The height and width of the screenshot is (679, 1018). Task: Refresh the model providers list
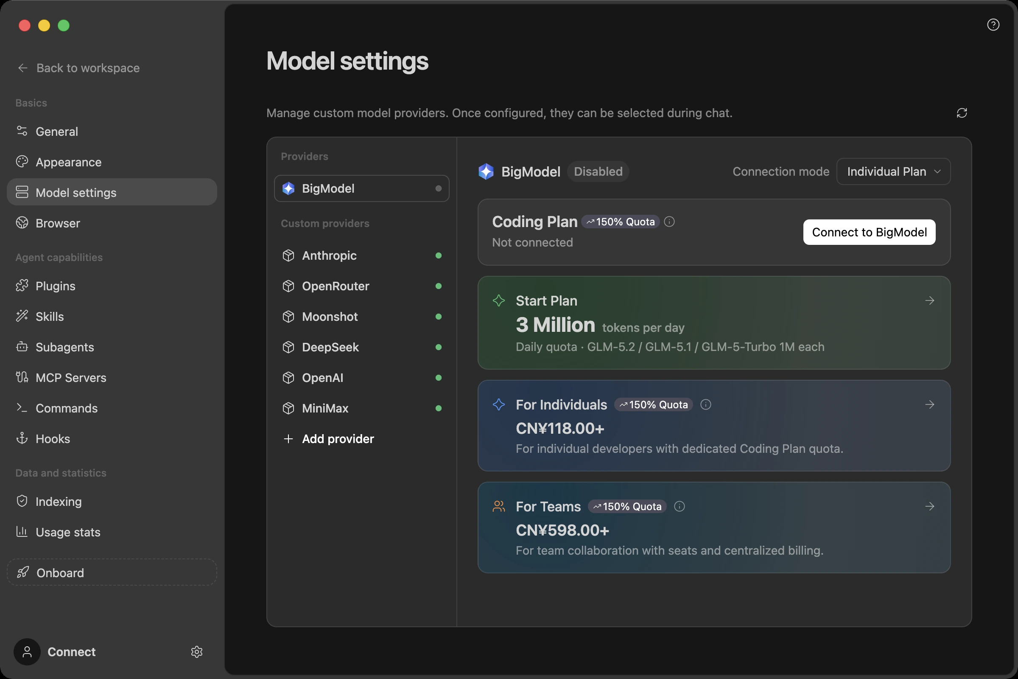point(962,113)
